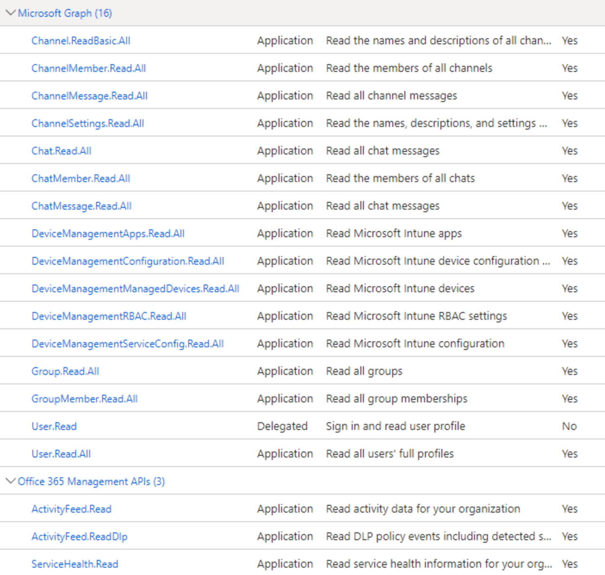
Task: Click 'Read activity data for your organization'
Action: point(423,509)
